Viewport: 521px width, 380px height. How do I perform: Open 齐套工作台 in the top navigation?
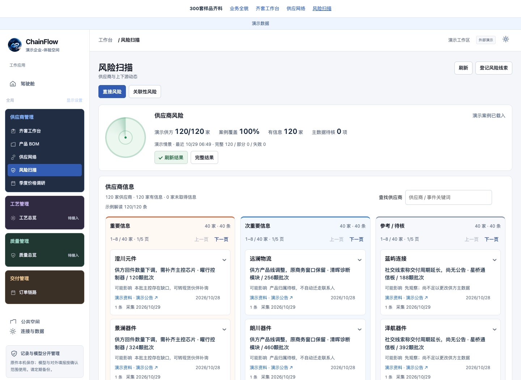267,8
